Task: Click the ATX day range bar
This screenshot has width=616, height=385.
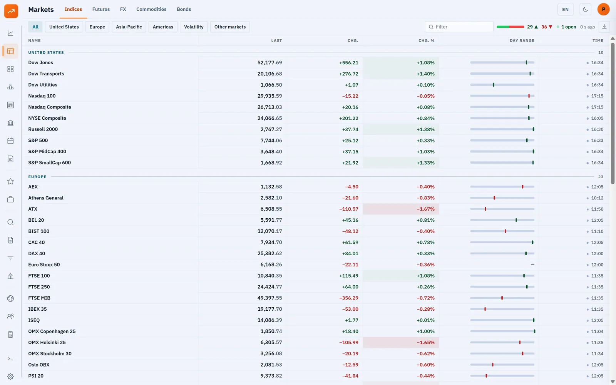Action: [502, 209]
